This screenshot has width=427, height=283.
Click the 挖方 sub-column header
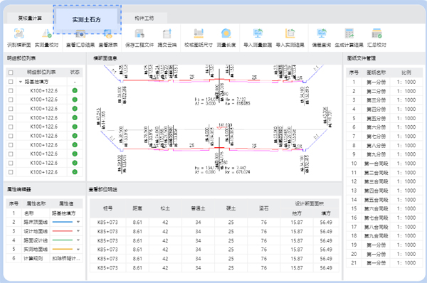(297, 213)
